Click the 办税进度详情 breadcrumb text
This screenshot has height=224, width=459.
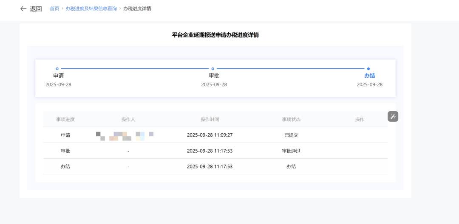(x=137, y=9)
